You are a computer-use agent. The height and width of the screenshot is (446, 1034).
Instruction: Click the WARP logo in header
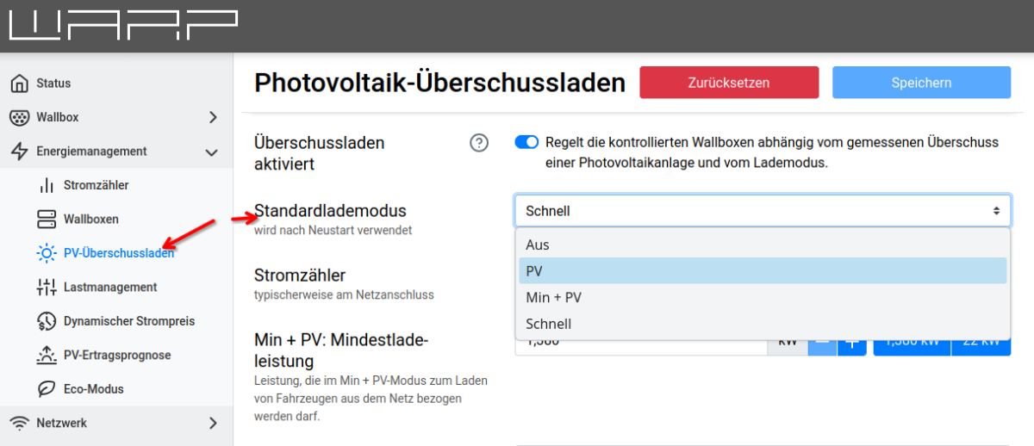122,26
